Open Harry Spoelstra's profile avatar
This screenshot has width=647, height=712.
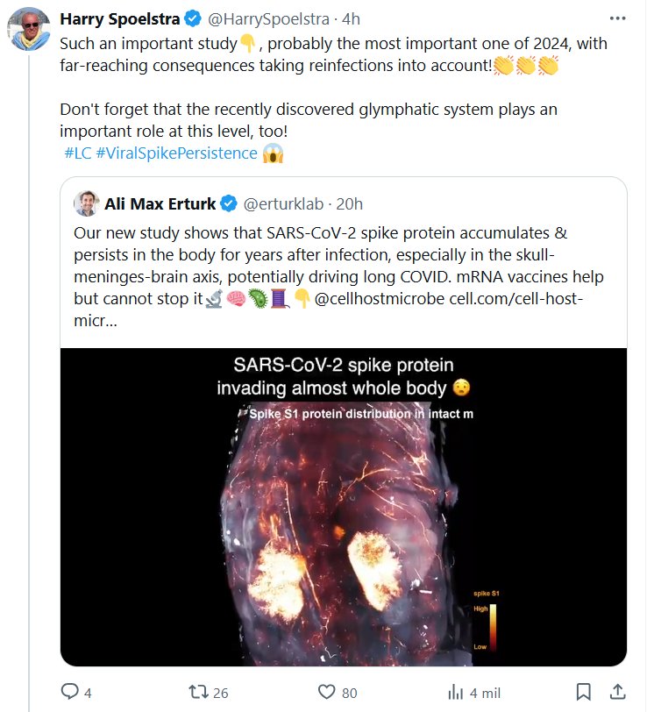pyautogui.click(x=29, y=32)
